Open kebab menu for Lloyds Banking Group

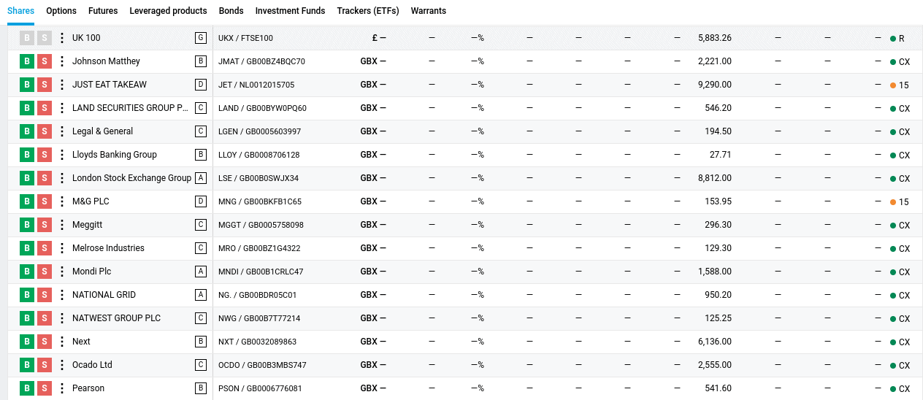(x=62, y=155)
